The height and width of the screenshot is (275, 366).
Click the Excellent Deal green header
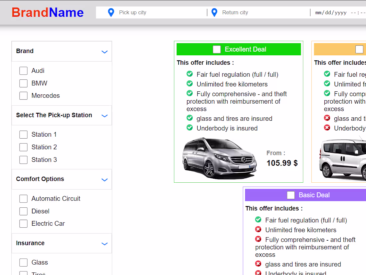(239, 49)
